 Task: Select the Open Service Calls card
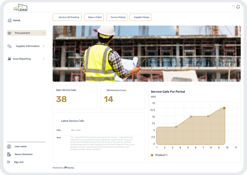point(75,97)
